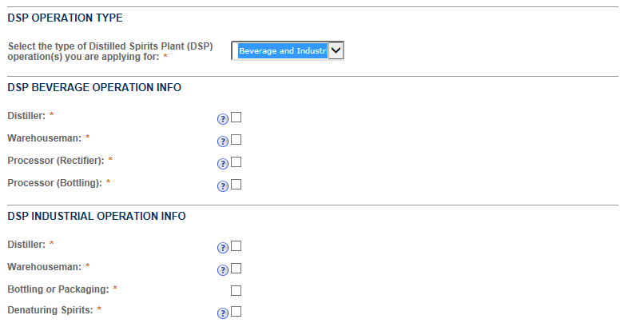The width and height of the screenshot is (628, 327).
Task: Check the Denaturing Spirits checkbox
Action: (236, 312)
